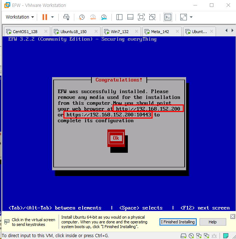The image size is (236, 239).
Task: Click the keyboard icon in hint bar
Action: point(7,222)
